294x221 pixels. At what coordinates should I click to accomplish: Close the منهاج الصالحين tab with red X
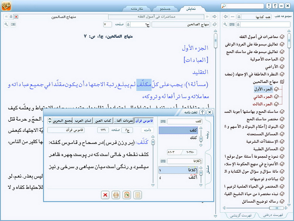[x=16, y=17]
